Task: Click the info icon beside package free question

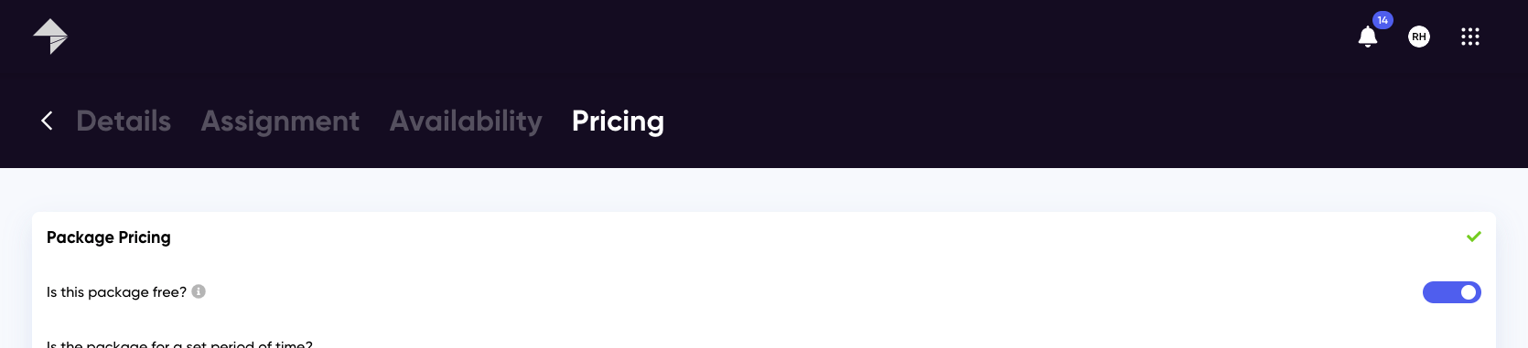Action: 199,291
